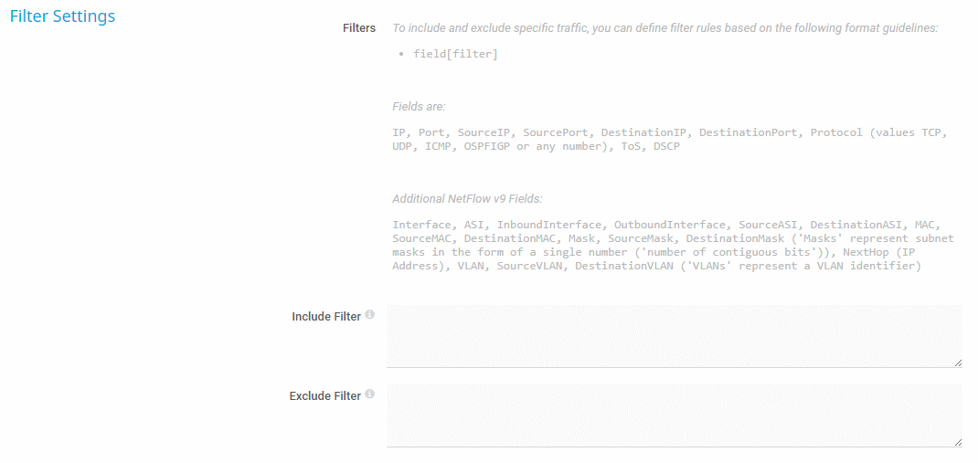This screenshot has height=463, width=978.
Task: Click the Include Filter label
Action: (326, 317)
